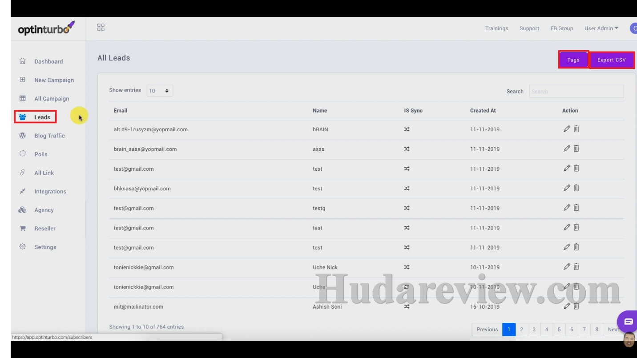Image resolution: width=637 pixels, height=358 pixels.
Task: Sort by the Name column header
Action: (320, 110)
